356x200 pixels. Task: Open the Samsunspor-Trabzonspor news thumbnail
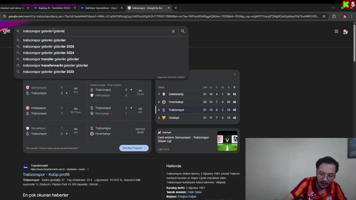click(227, 141)
